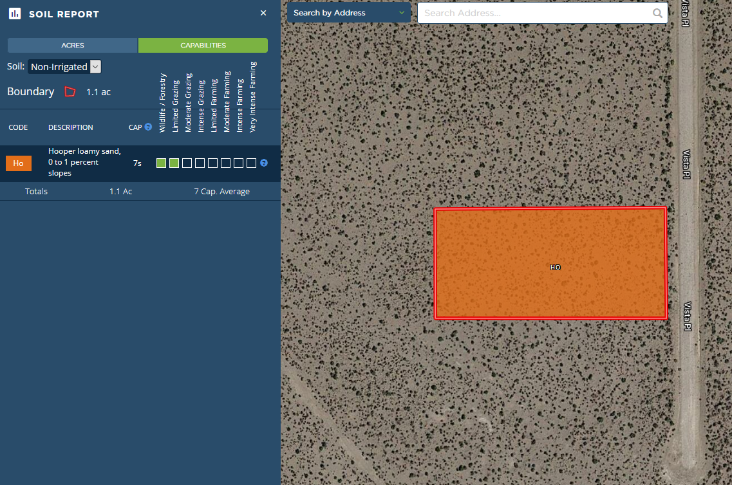Click the Moderate Grazing empty square
732x485 pixels.
coord(187,163)
